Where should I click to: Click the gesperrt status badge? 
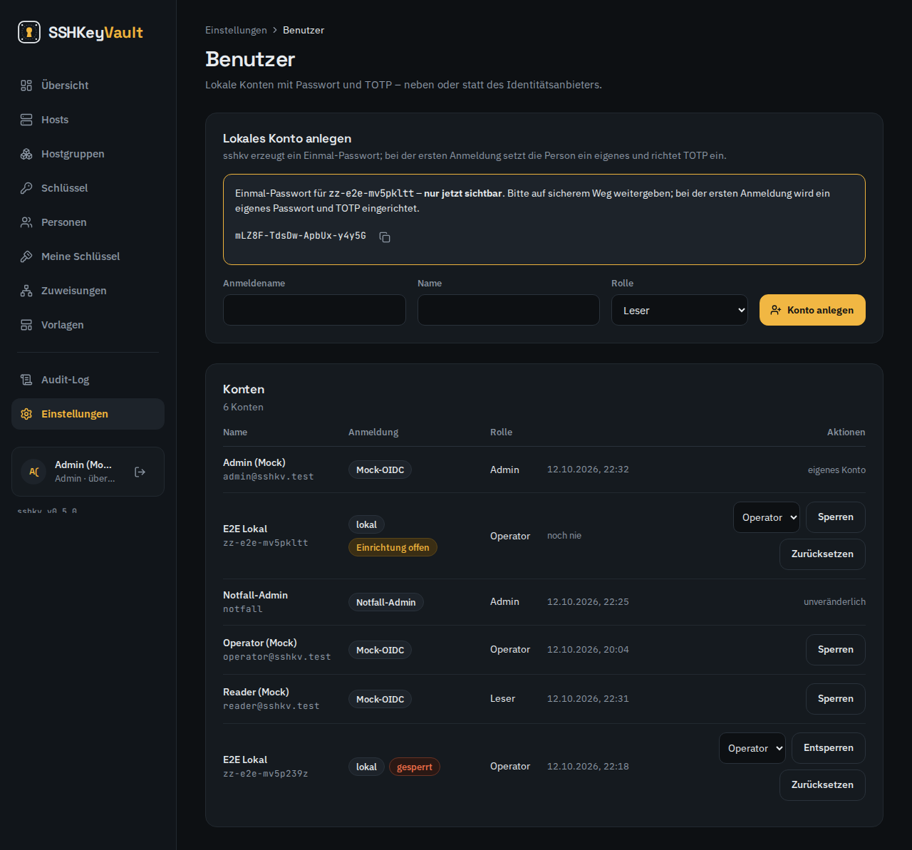[415, 767]
